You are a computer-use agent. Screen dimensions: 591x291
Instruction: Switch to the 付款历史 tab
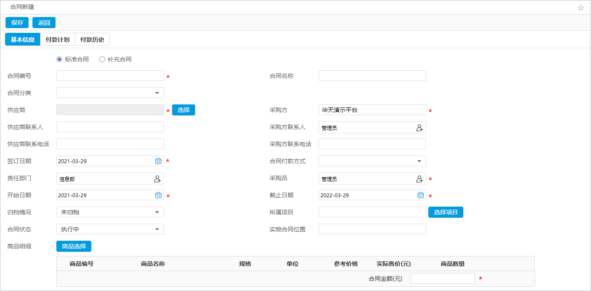click(x=92, y=40)
